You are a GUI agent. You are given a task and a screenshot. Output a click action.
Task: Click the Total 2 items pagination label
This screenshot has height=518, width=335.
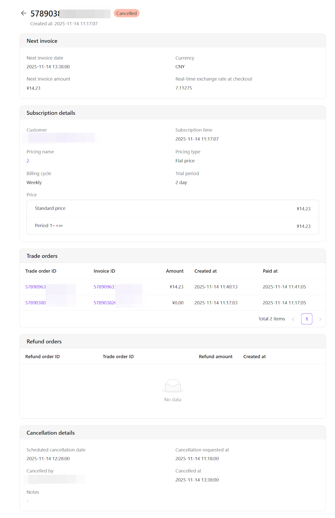coord(272,319)
